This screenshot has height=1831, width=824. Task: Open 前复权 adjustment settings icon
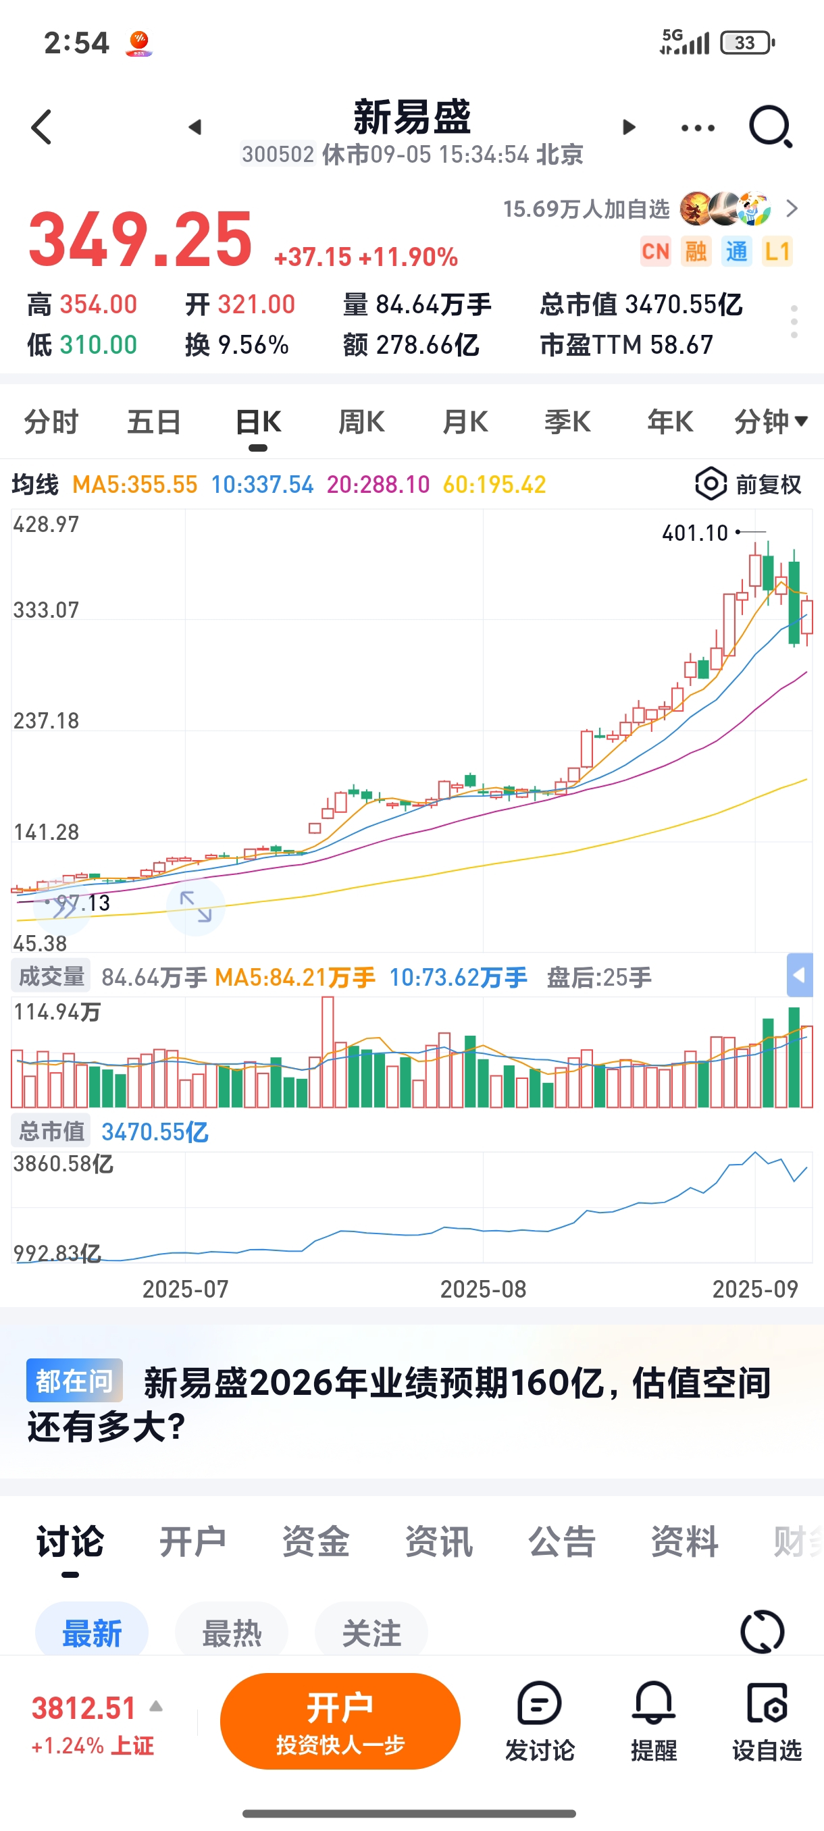pyautogui.click(x=711, y=484)
